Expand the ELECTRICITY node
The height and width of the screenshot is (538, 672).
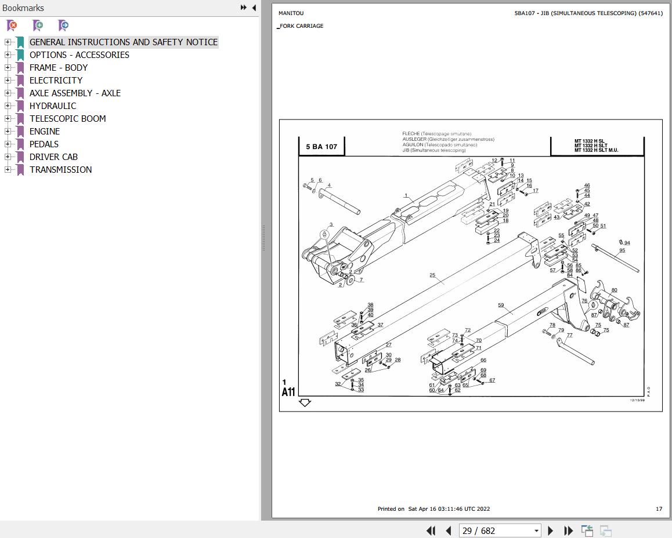(8, 81)
